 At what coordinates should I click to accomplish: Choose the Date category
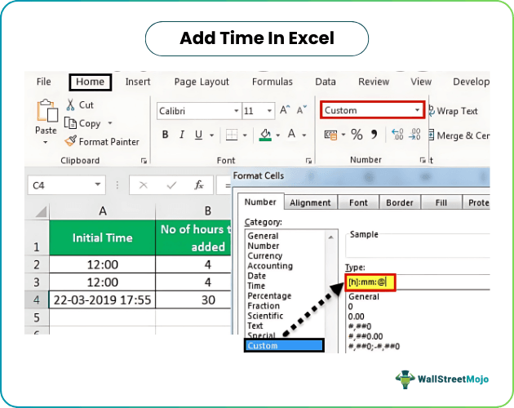257,276
